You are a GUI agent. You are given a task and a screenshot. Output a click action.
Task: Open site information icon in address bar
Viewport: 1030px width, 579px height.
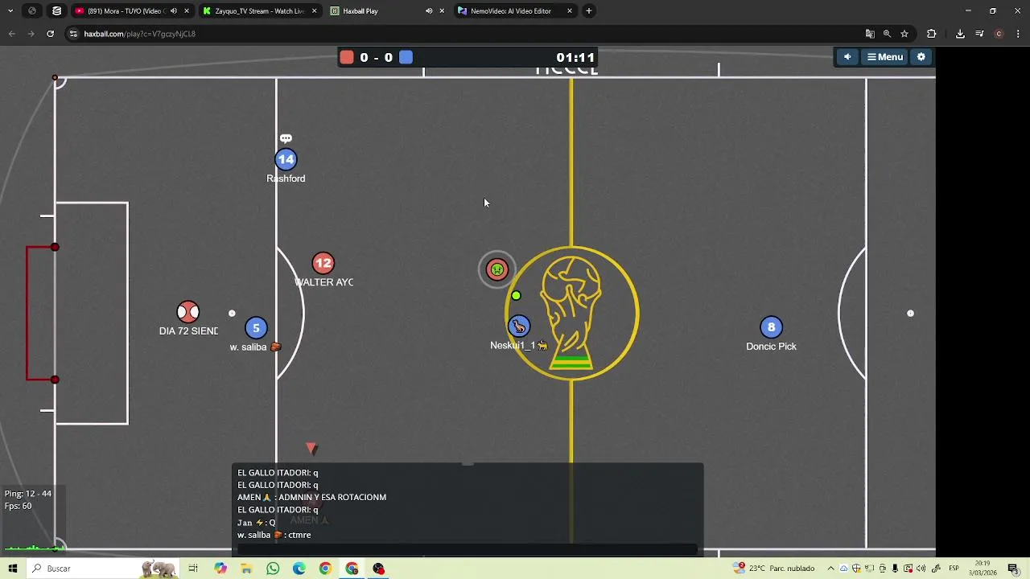73,34
